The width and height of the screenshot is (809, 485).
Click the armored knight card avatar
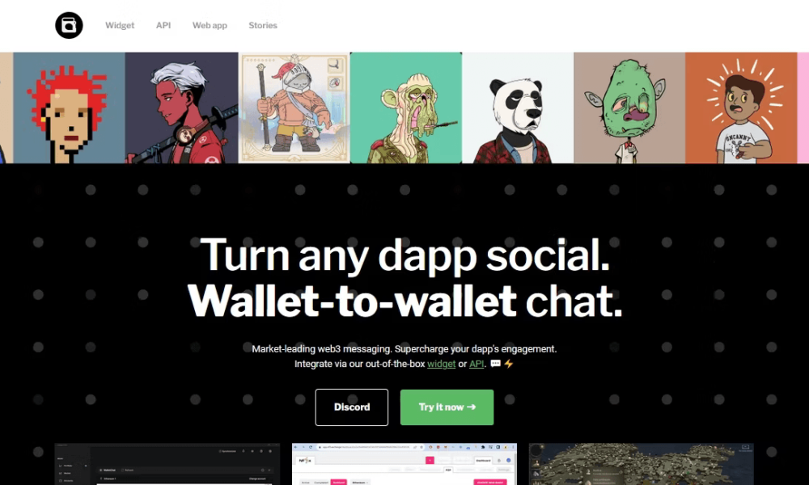pyautogui.click(x=294, y=108)
